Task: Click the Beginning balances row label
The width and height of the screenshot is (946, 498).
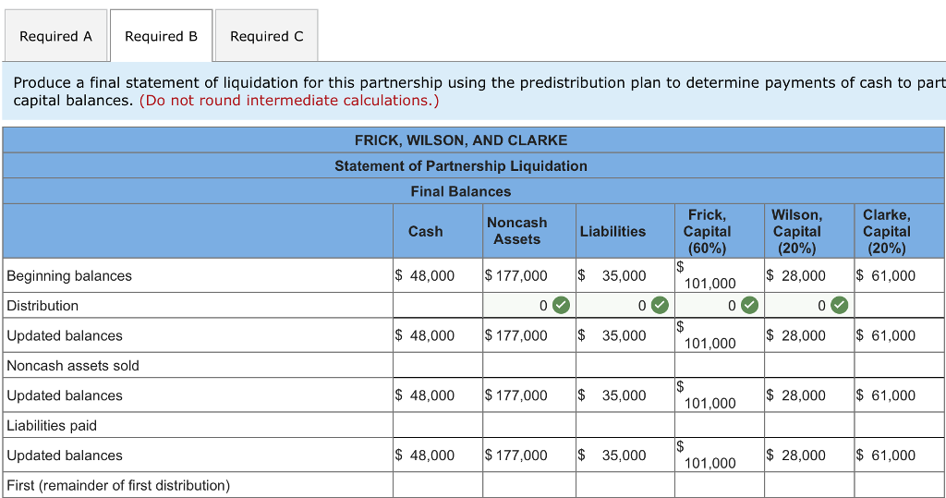Action: click(68, 276)
